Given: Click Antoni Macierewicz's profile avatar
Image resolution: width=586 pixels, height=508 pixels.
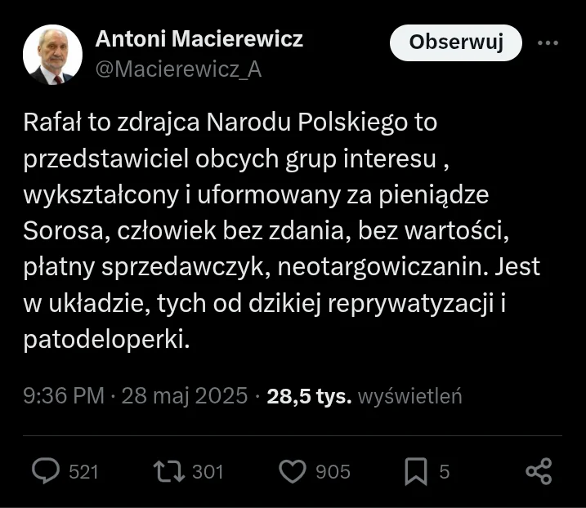Looking at the screenshot, I should (x=52, y=54).
